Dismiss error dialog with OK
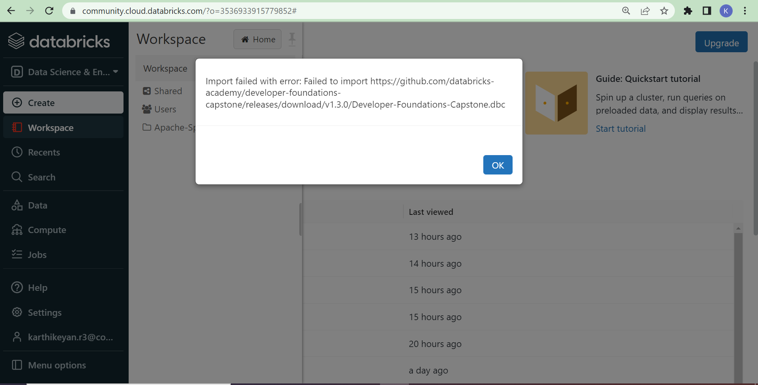This screenshot has height=385, width=758. pyautogui.click(x=498, y=165)
